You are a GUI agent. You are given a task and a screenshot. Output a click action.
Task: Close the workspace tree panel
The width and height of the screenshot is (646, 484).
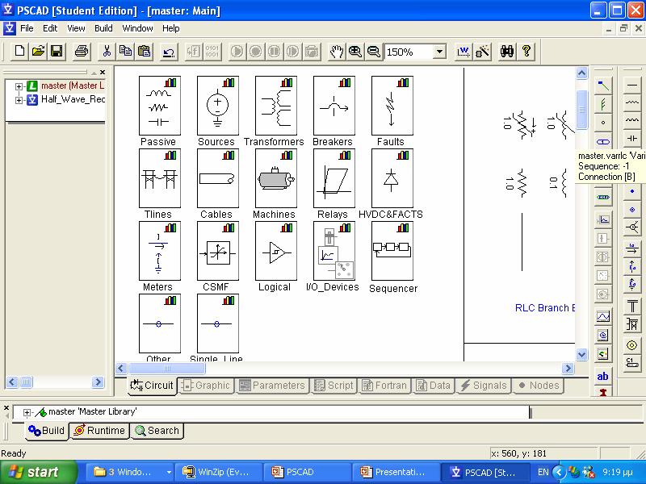[x=103, y=73]
